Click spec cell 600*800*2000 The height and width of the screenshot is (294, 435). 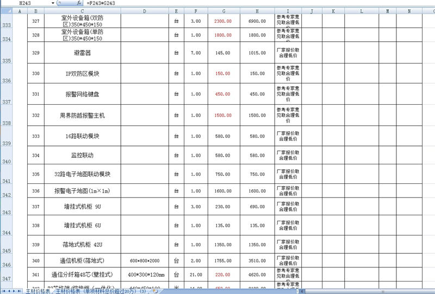[145, 260]
